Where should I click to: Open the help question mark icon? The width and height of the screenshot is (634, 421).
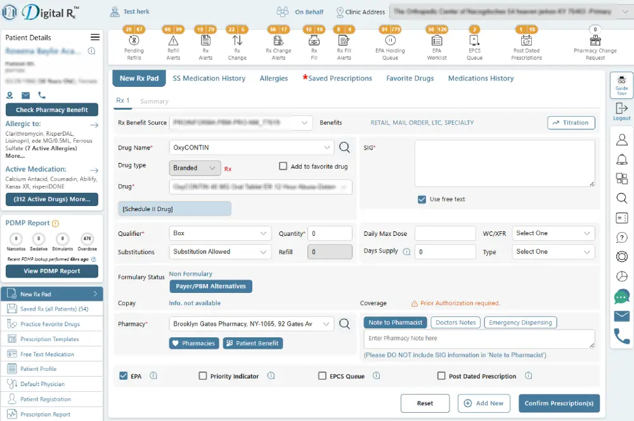(621, 237)
